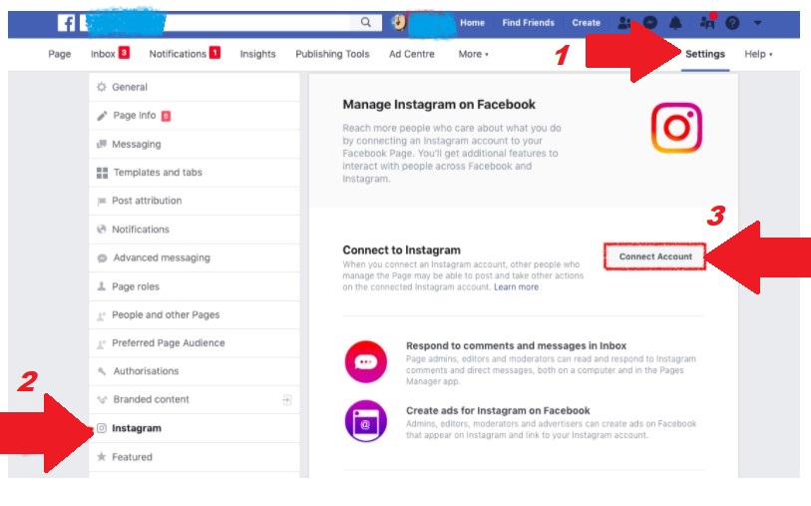Select Branded content option
Viewport: 811px width, 506px height.
(x=194, y=399)
